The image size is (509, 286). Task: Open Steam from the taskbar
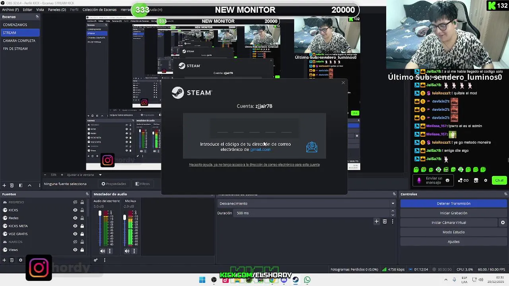point(295,280)
